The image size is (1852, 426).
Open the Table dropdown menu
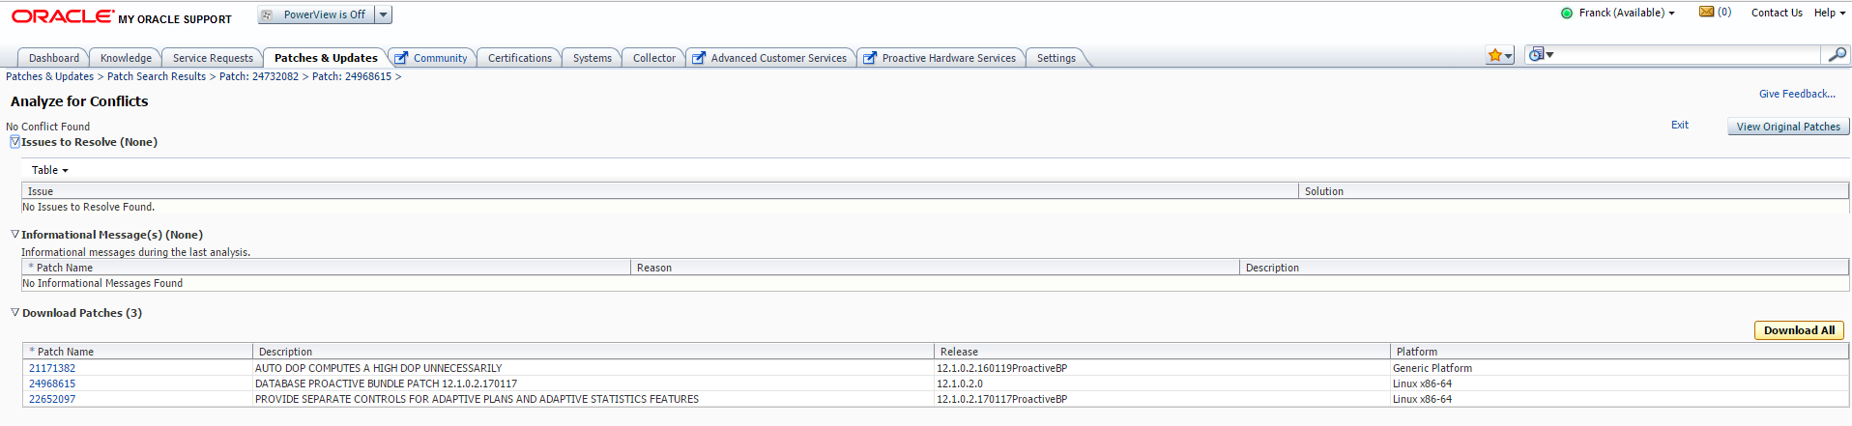pos(50,170)
